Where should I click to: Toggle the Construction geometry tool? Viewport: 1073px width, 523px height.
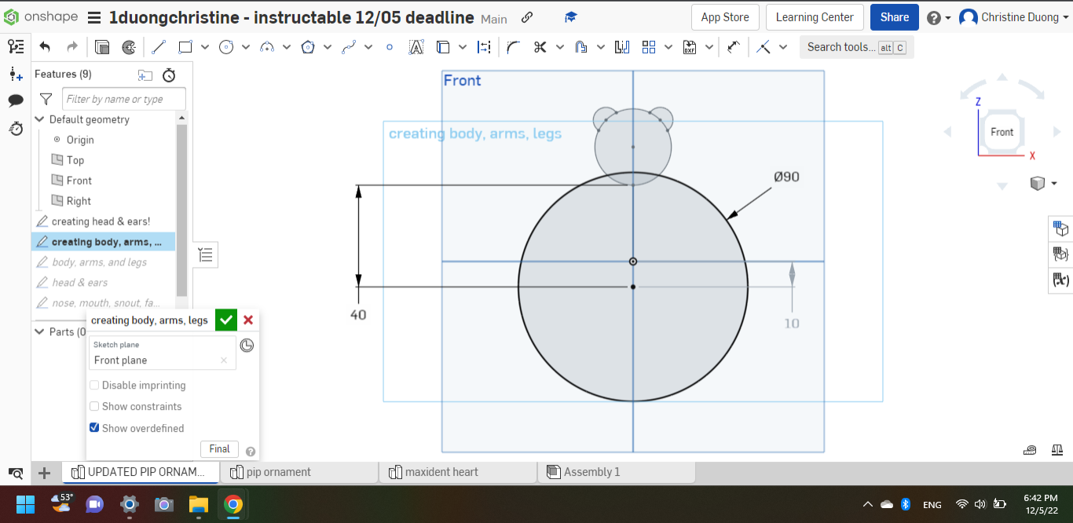pos(484,47)
